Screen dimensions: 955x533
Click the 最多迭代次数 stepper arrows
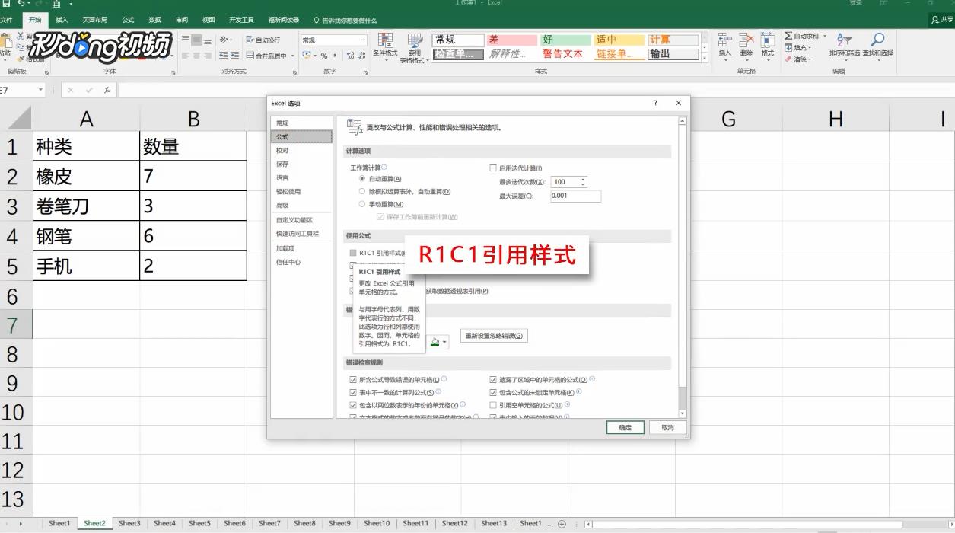point(583,182)
